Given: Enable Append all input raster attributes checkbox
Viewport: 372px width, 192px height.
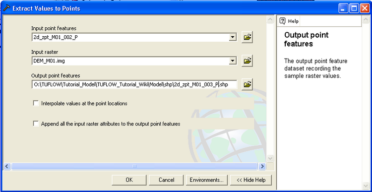Looking at the screenshot, I should point(36,124).
